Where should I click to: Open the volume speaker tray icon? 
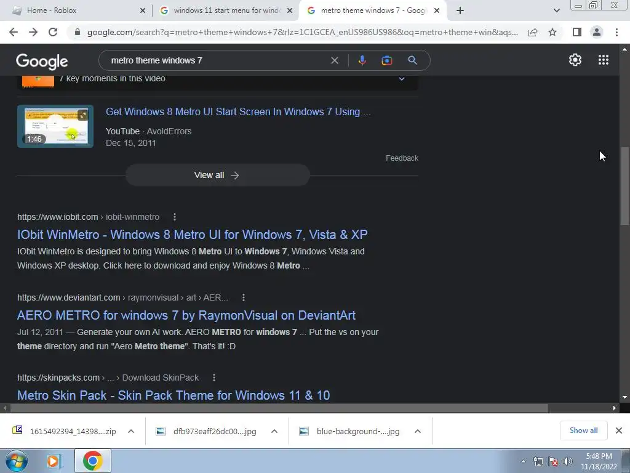pyautogui.click(x=567, y=462)
